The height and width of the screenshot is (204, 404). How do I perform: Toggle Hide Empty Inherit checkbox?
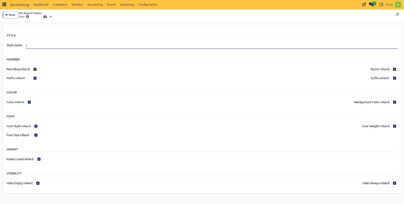pos(38,183)
